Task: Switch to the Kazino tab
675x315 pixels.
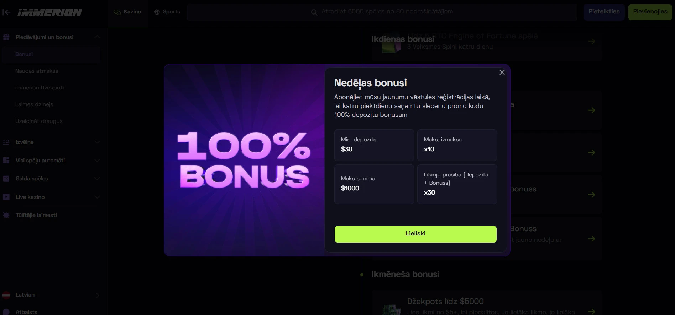Action: [x=128, y=12]
